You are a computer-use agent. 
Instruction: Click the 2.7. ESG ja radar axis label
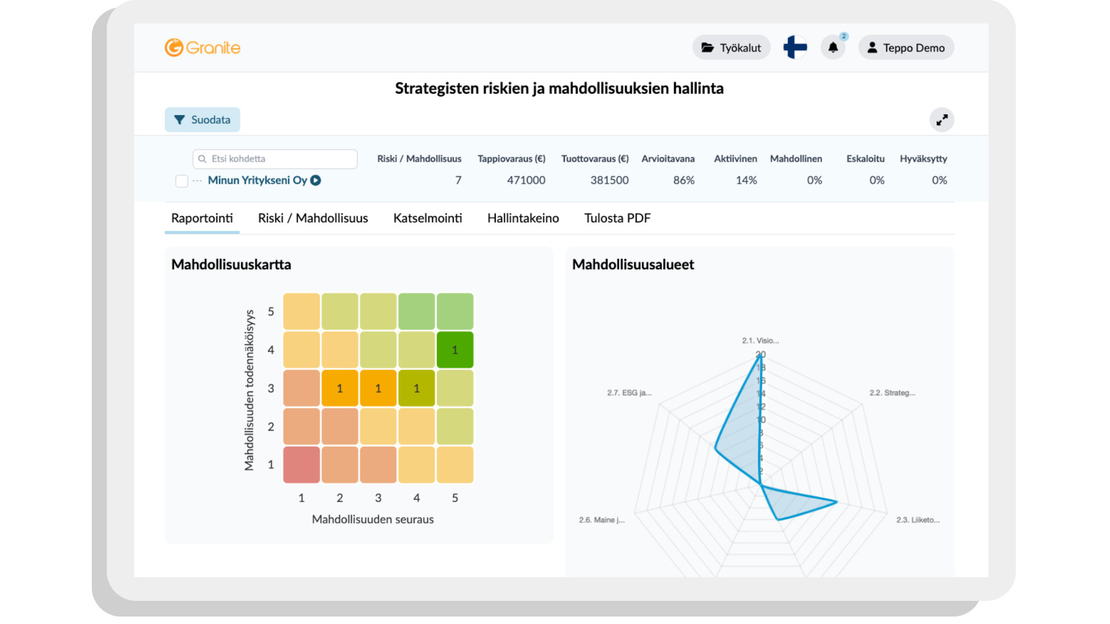click(629, 393)
